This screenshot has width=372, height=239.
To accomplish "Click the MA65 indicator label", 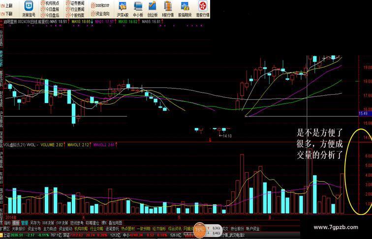I will click(153, 22).
